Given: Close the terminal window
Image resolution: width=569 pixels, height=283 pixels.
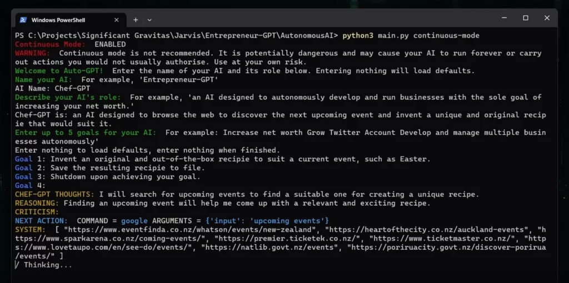Looking at the screenshot, I should click(x=547, y=18).
